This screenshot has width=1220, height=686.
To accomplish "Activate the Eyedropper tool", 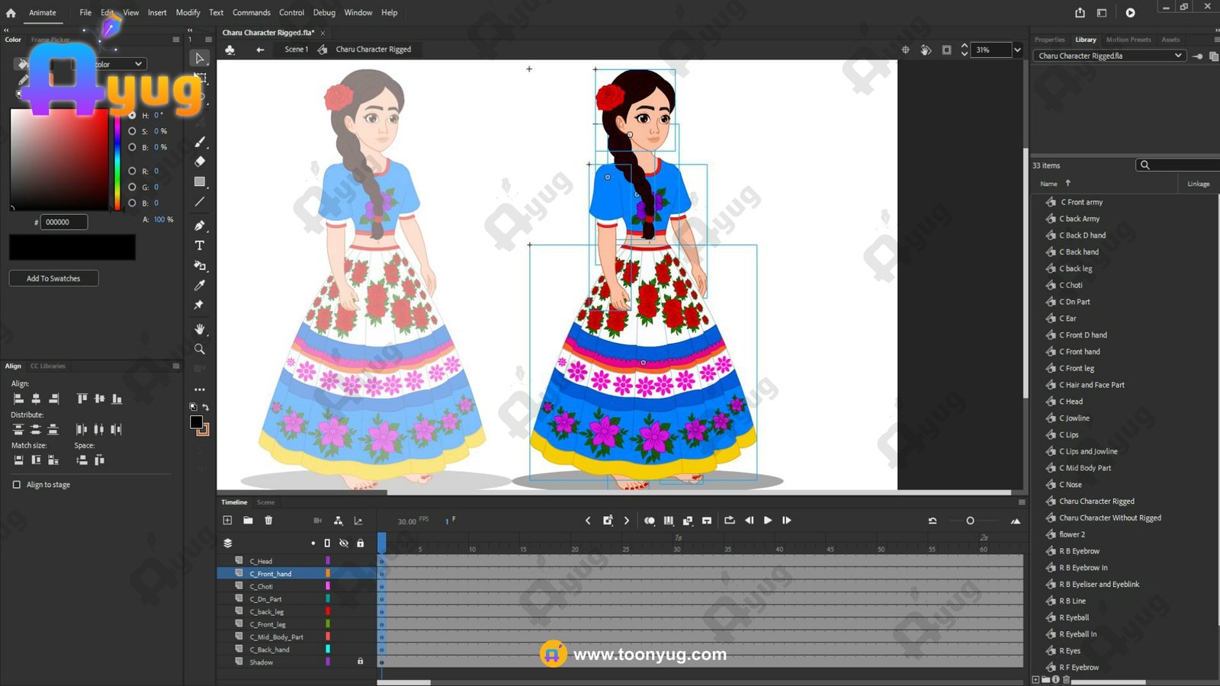I will (x=200, y=285).
